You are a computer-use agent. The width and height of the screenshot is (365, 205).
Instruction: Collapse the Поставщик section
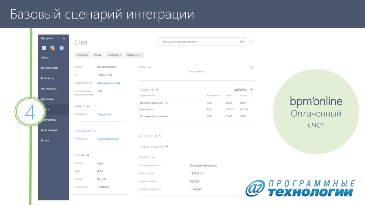click(95, 131)
